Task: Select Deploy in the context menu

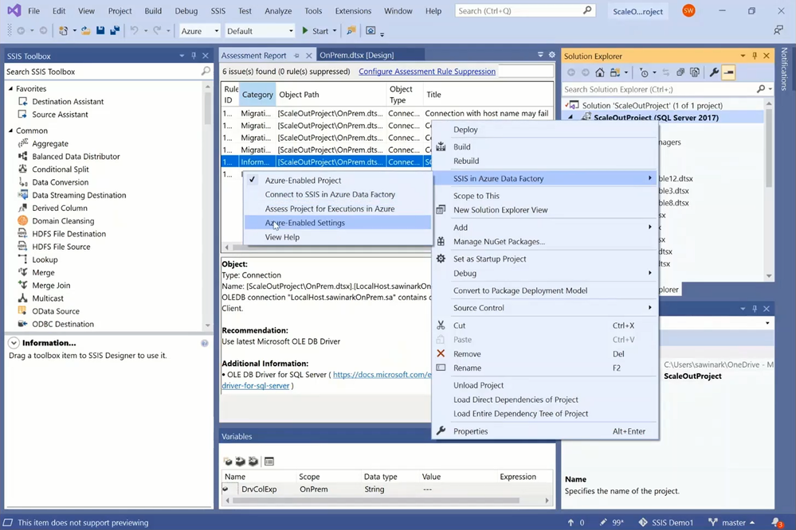Action: tap(545, 130)
